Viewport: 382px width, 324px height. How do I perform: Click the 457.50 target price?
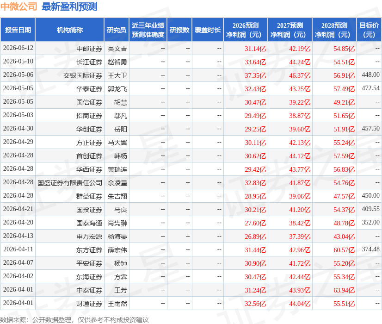(370, 129)
